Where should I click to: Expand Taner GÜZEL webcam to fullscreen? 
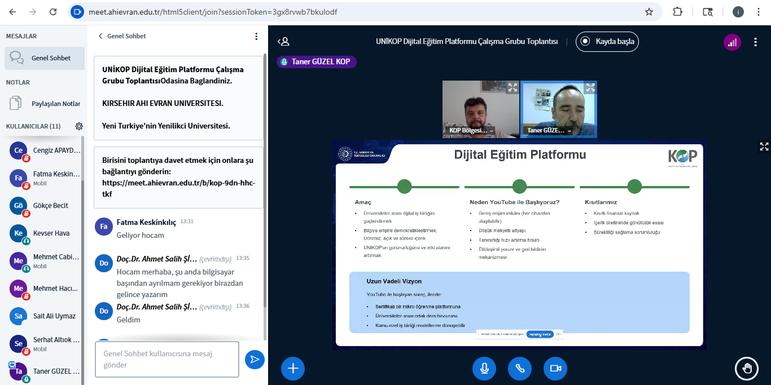coord(590,87)
